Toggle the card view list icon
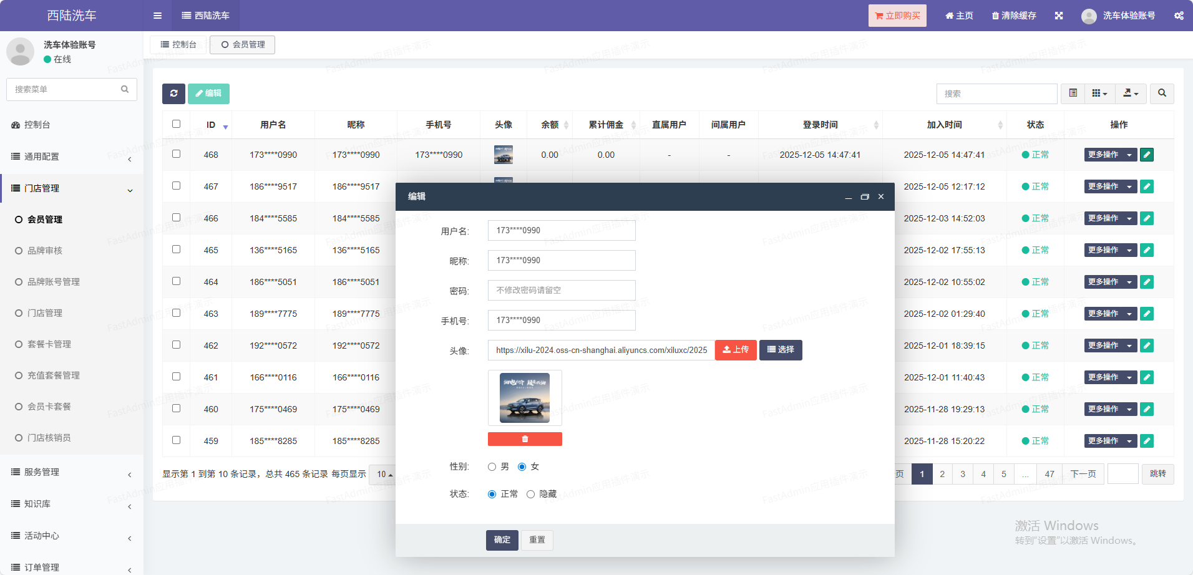This screenshot has height=575, width=1193. (x=1073, y=94)
